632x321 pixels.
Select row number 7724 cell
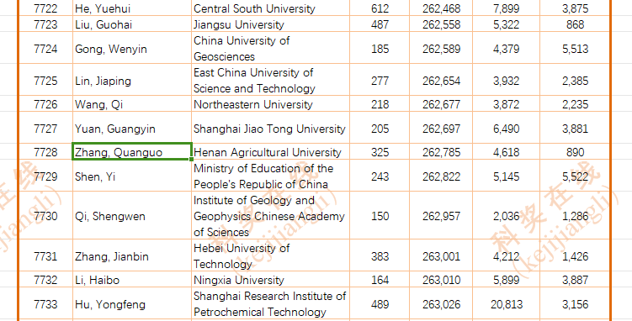pyautogui.click(x=45, y=48)
